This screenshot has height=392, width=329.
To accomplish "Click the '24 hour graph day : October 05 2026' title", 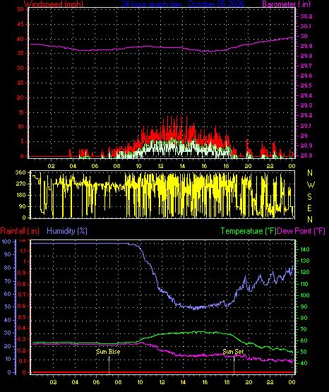I will [183, 4].
